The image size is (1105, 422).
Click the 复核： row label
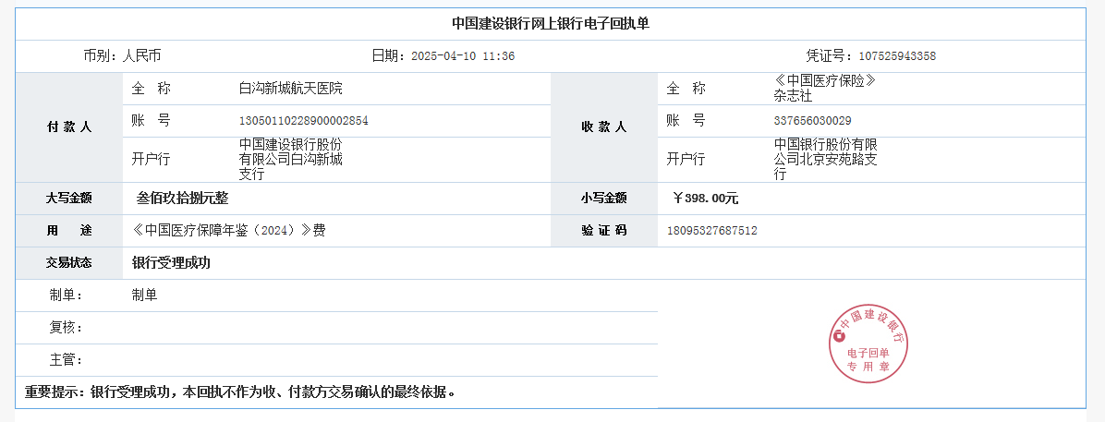click(67, 328)
